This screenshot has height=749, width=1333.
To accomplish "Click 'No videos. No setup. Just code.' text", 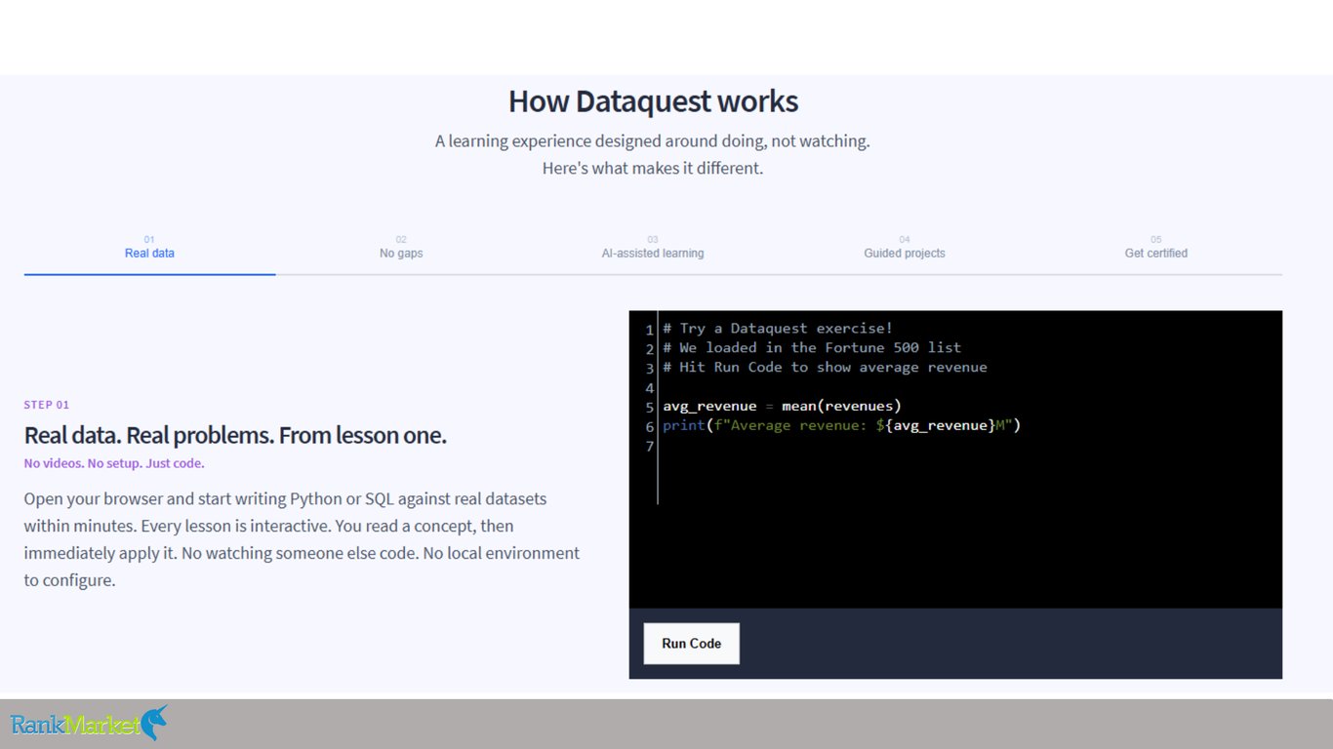I will pos(114,463).
